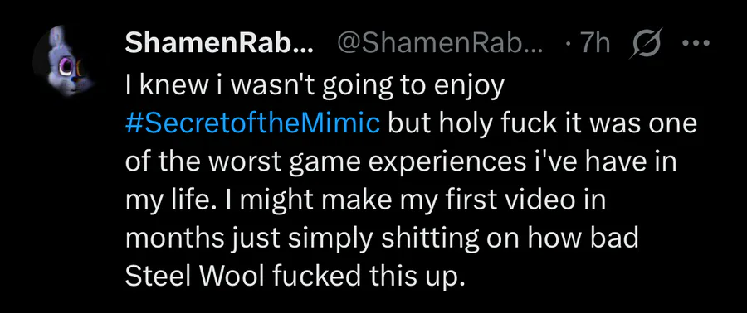Open the Grok explain-this-post icon
747x313 pixels.
click(x=645, y=44)
